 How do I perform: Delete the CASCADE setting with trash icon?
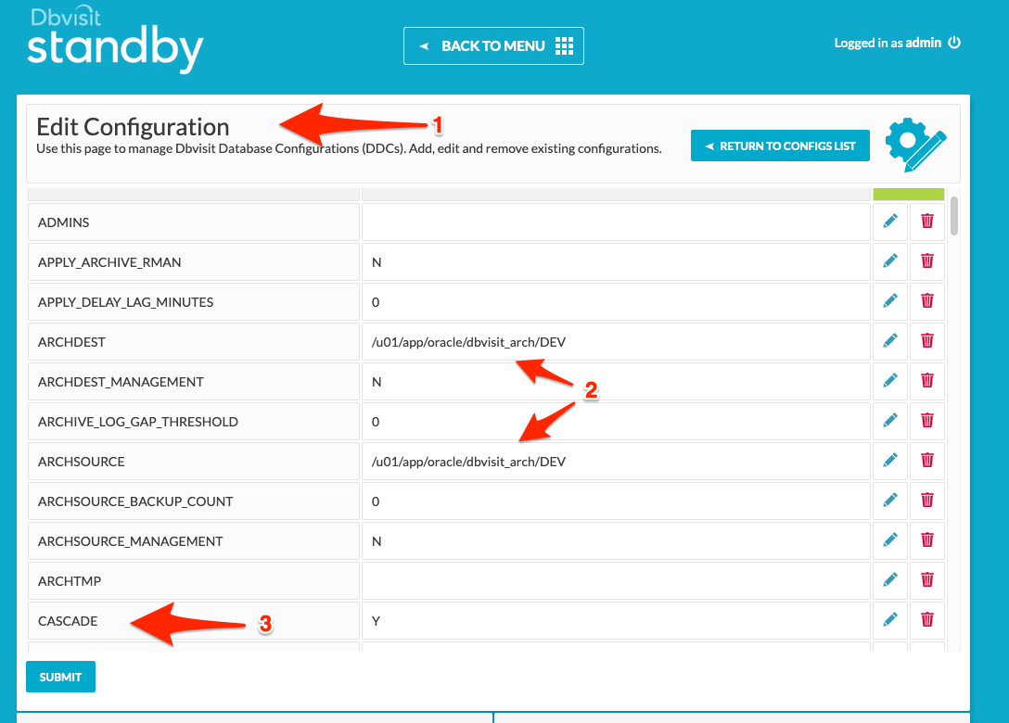927,620
